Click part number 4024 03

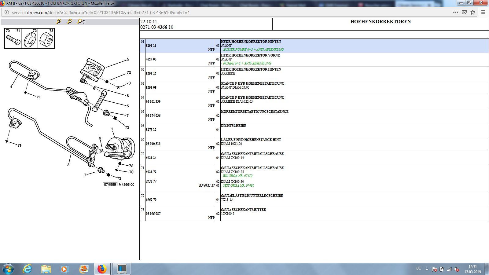tap(151, 59)
